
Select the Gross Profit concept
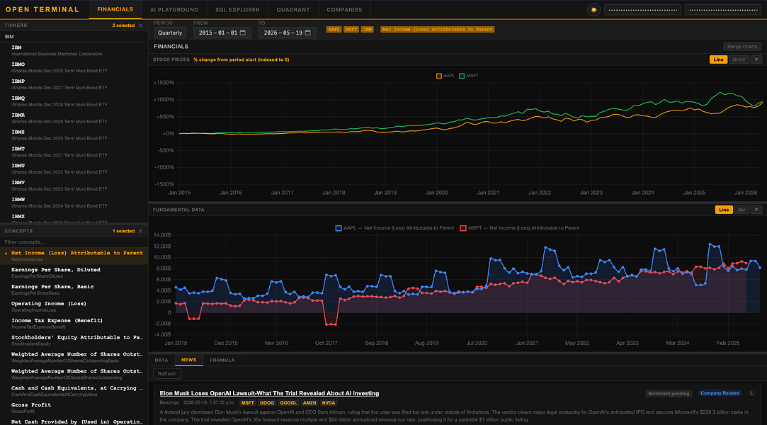click(x=74, y=408)
